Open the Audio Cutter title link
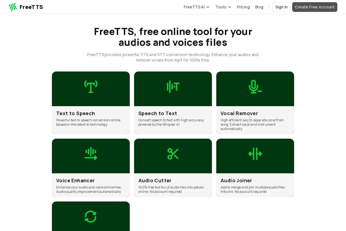346x231 pixels. point(155,180)
